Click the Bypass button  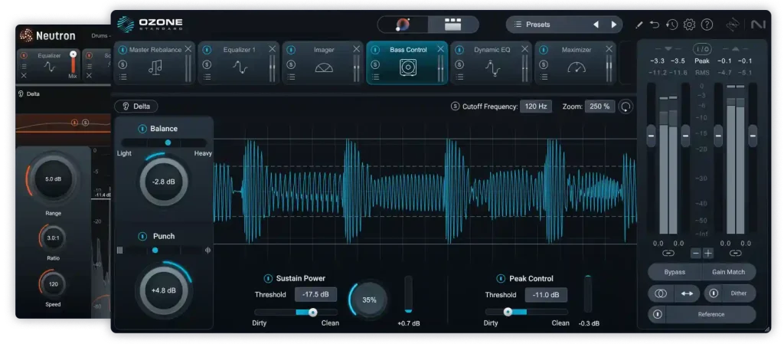coord(674,272)
